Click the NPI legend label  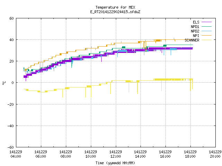tap(196, 36)
